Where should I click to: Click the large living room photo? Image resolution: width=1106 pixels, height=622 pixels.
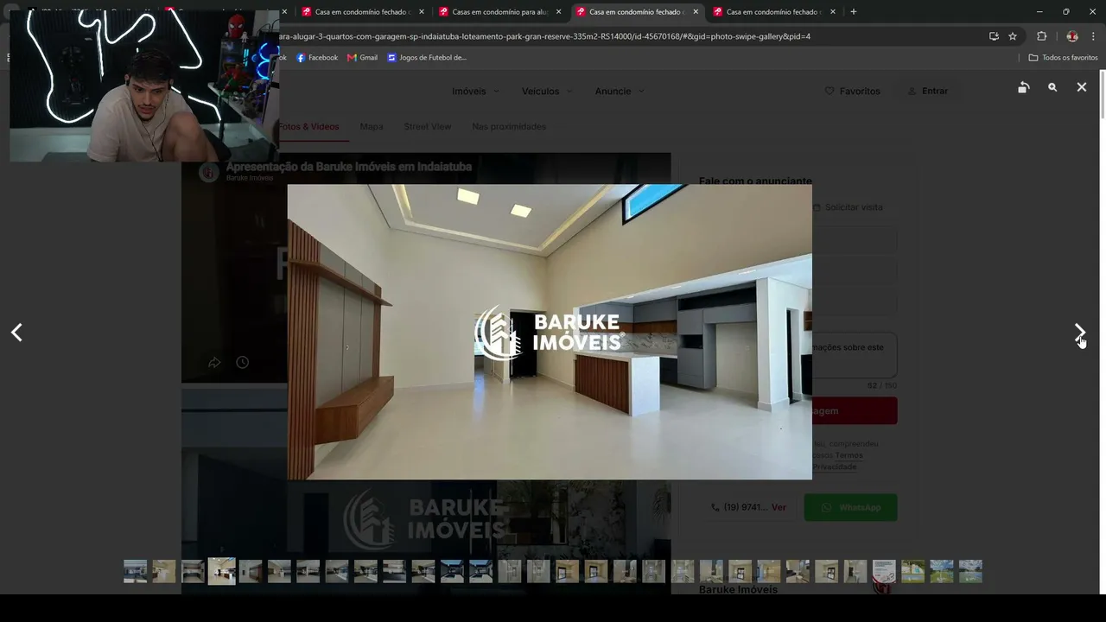(x=550, y=332)
